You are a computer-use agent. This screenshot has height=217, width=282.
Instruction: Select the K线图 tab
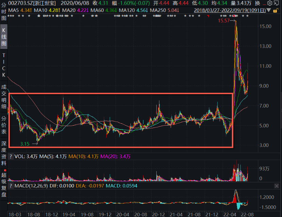point(4,38)
